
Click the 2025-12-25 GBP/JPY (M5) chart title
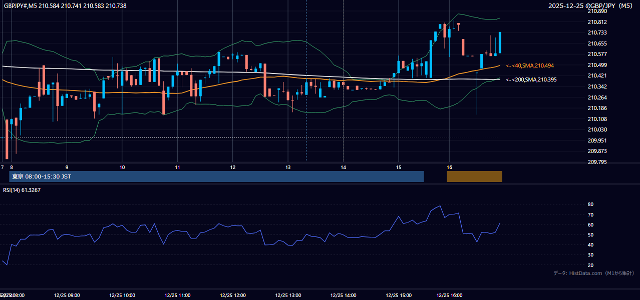pos(591,5)
